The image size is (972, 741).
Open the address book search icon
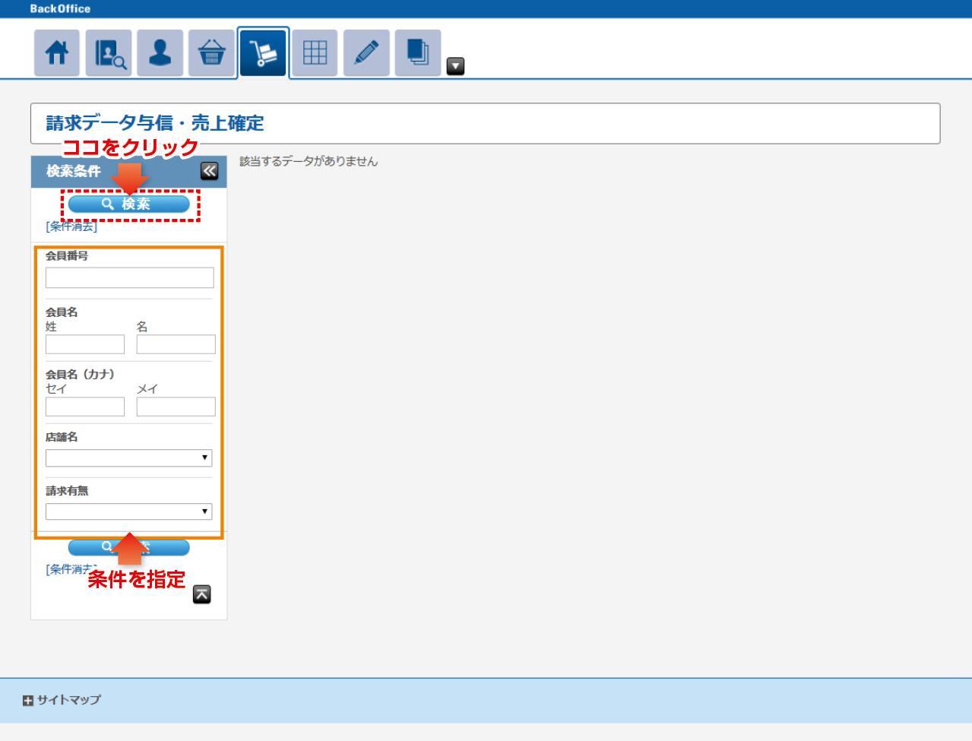(x=109, y=53)
